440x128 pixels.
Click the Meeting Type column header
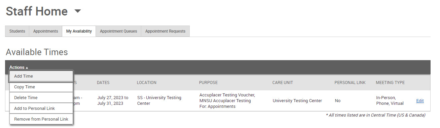390,83
